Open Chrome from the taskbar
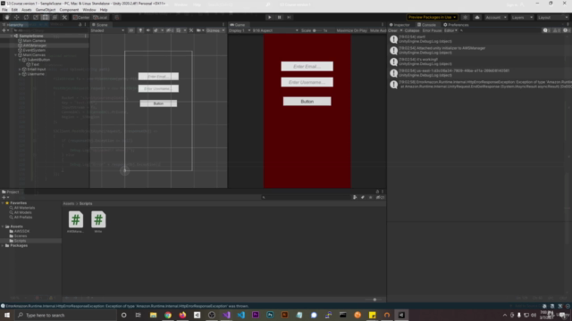The height and width of the screenshot is (321, 572). click(168, 315)
